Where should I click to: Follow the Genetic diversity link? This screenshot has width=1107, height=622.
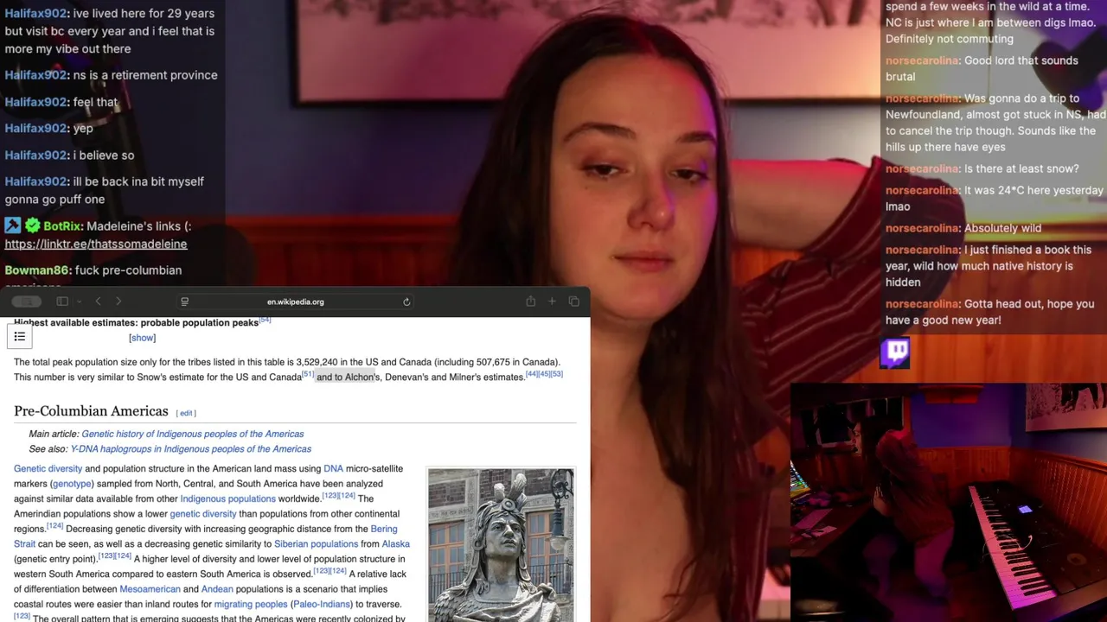[48, 468]
